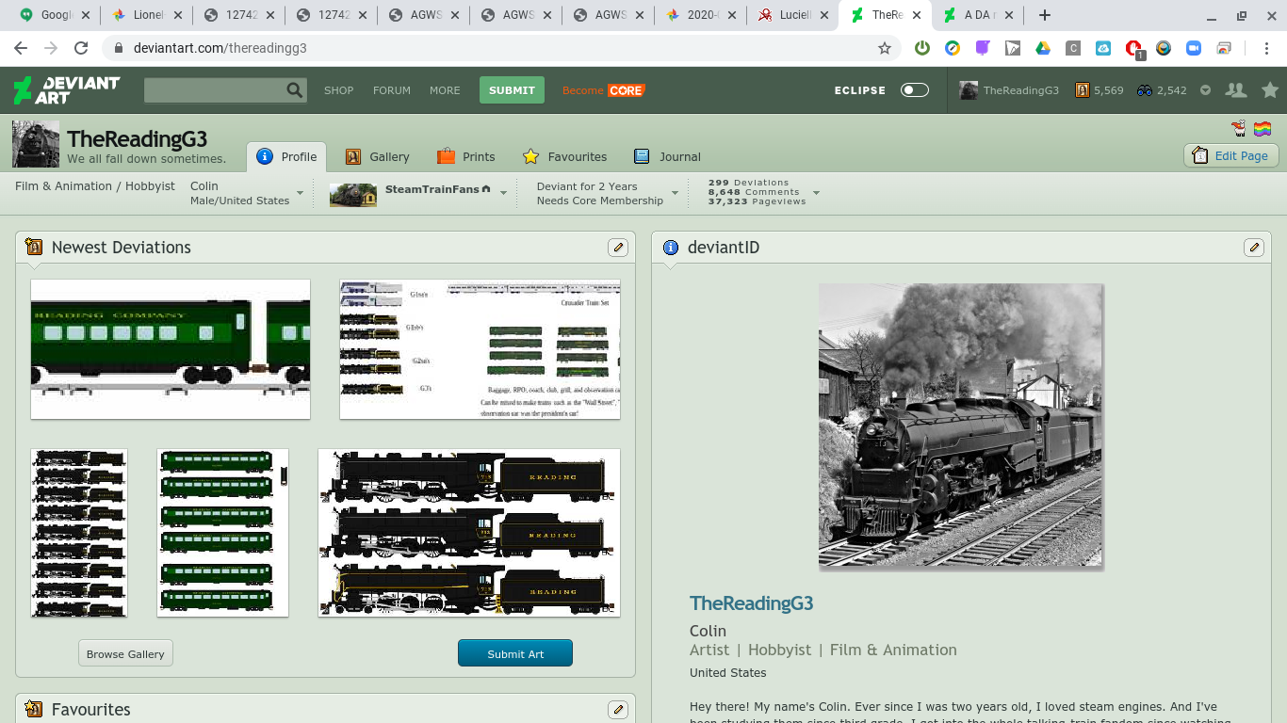Click the blue Submit Art button
This screenshot has height=723, width=1287.
coord(515,653)
